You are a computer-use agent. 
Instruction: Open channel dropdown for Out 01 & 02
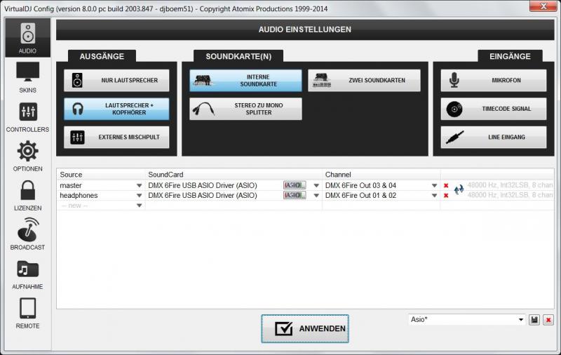coord(434,196)
